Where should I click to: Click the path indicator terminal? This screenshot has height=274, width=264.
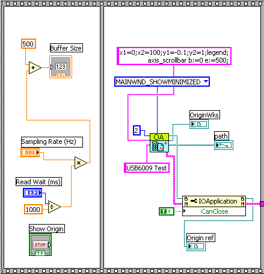[x=224, y=145]
